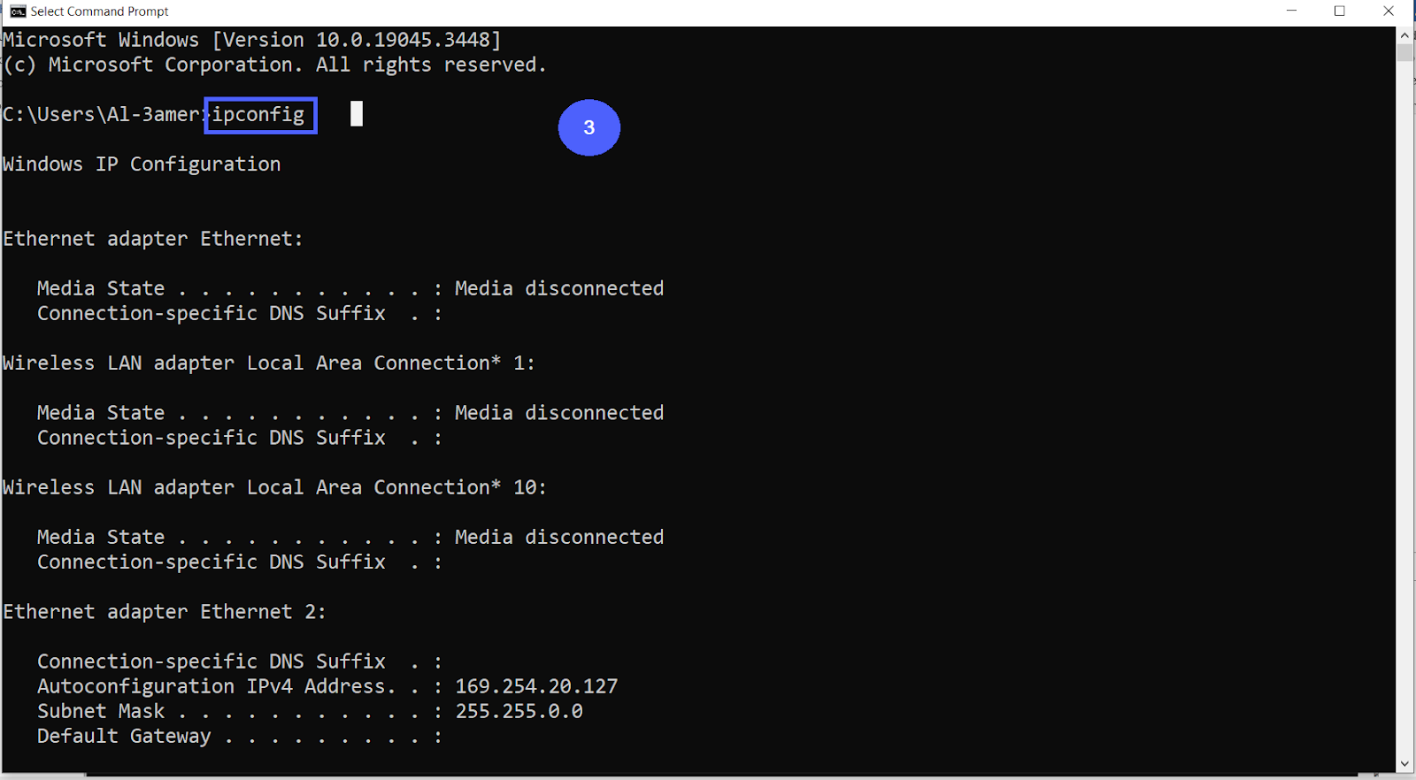This screenshot has height=780, width=1416.
Task: Click the blue circled number 3 annotation
Action: [x=589, y=128]
